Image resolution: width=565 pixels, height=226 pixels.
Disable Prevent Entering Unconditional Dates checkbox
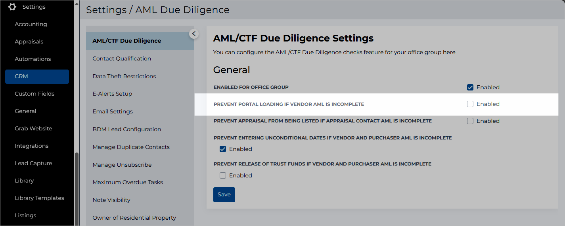coord(223,149)
